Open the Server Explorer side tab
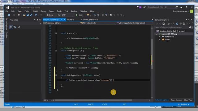The height and width of the screenshot is (111, 198). (x=6, y=24)
